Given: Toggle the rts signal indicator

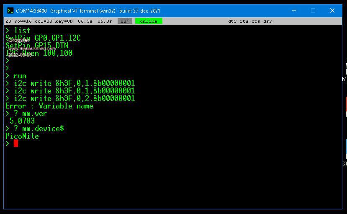Looking at the screenshot, I should tap(244, 21).
